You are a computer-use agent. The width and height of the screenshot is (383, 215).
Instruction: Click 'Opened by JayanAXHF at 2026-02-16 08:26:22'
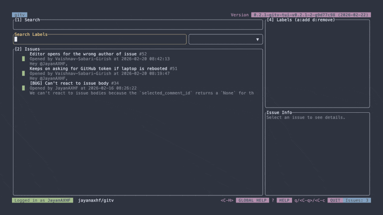[x=83, y=88]
